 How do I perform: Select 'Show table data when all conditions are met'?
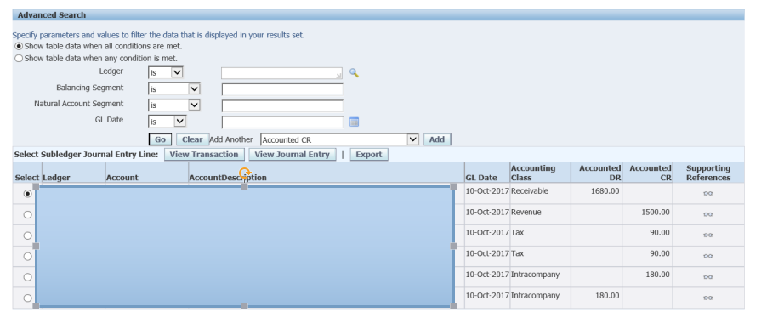click(19, 47)
